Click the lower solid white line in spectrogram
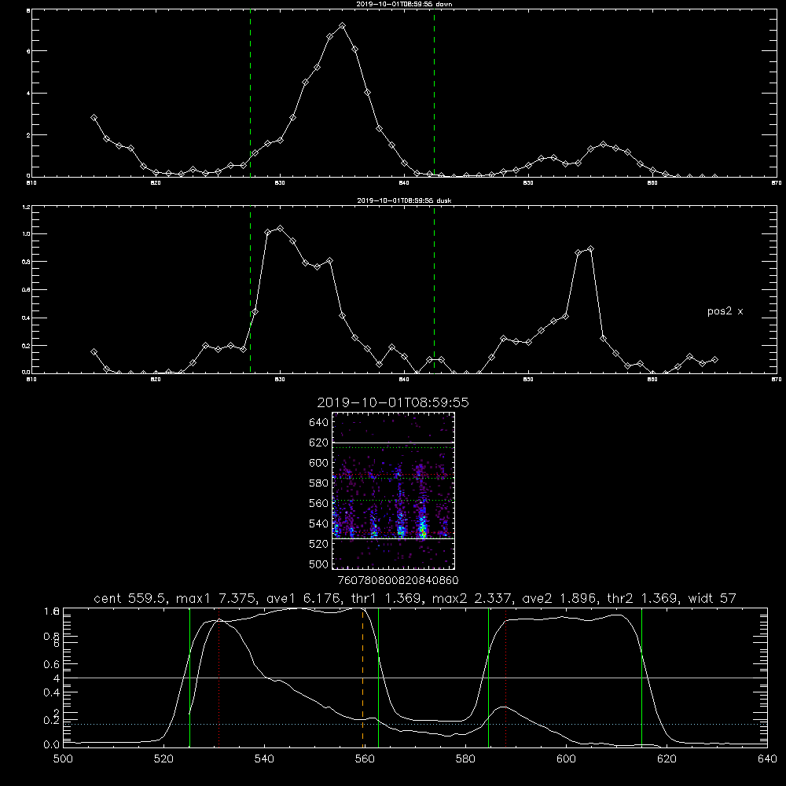The width and height of the screenshot is (786, 786). click(x=393, y=539)
